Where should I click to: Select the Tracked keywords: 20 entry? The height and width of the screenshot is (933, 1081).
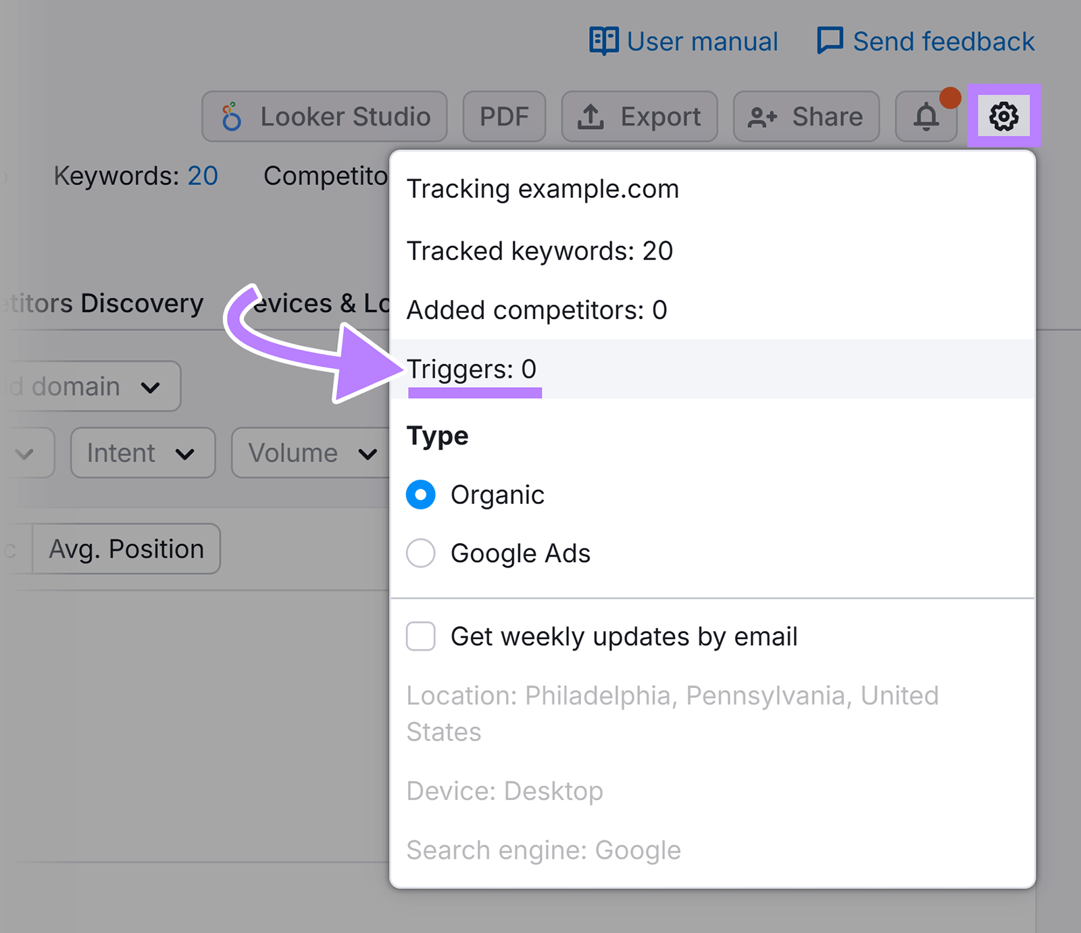(x=539, y=251)
